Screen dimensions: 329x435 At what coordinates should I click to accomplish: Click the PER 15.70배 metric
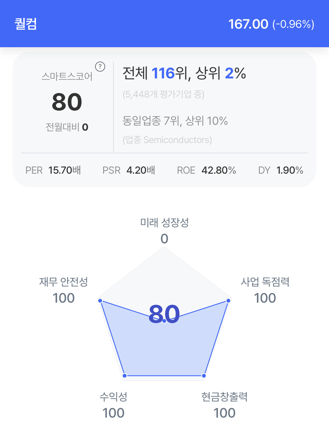pyautogui.click(x=53, y=170)
